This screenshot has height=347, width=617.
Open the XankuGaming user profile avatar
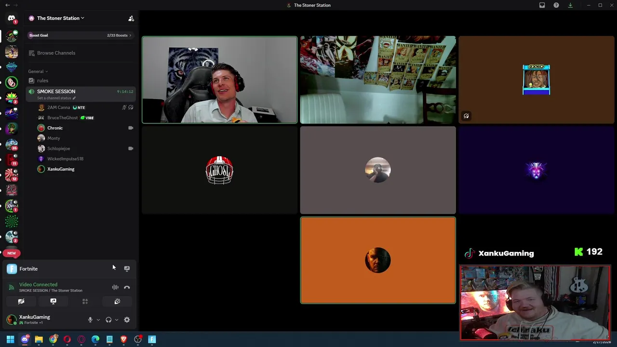click(x=11, y=320)
